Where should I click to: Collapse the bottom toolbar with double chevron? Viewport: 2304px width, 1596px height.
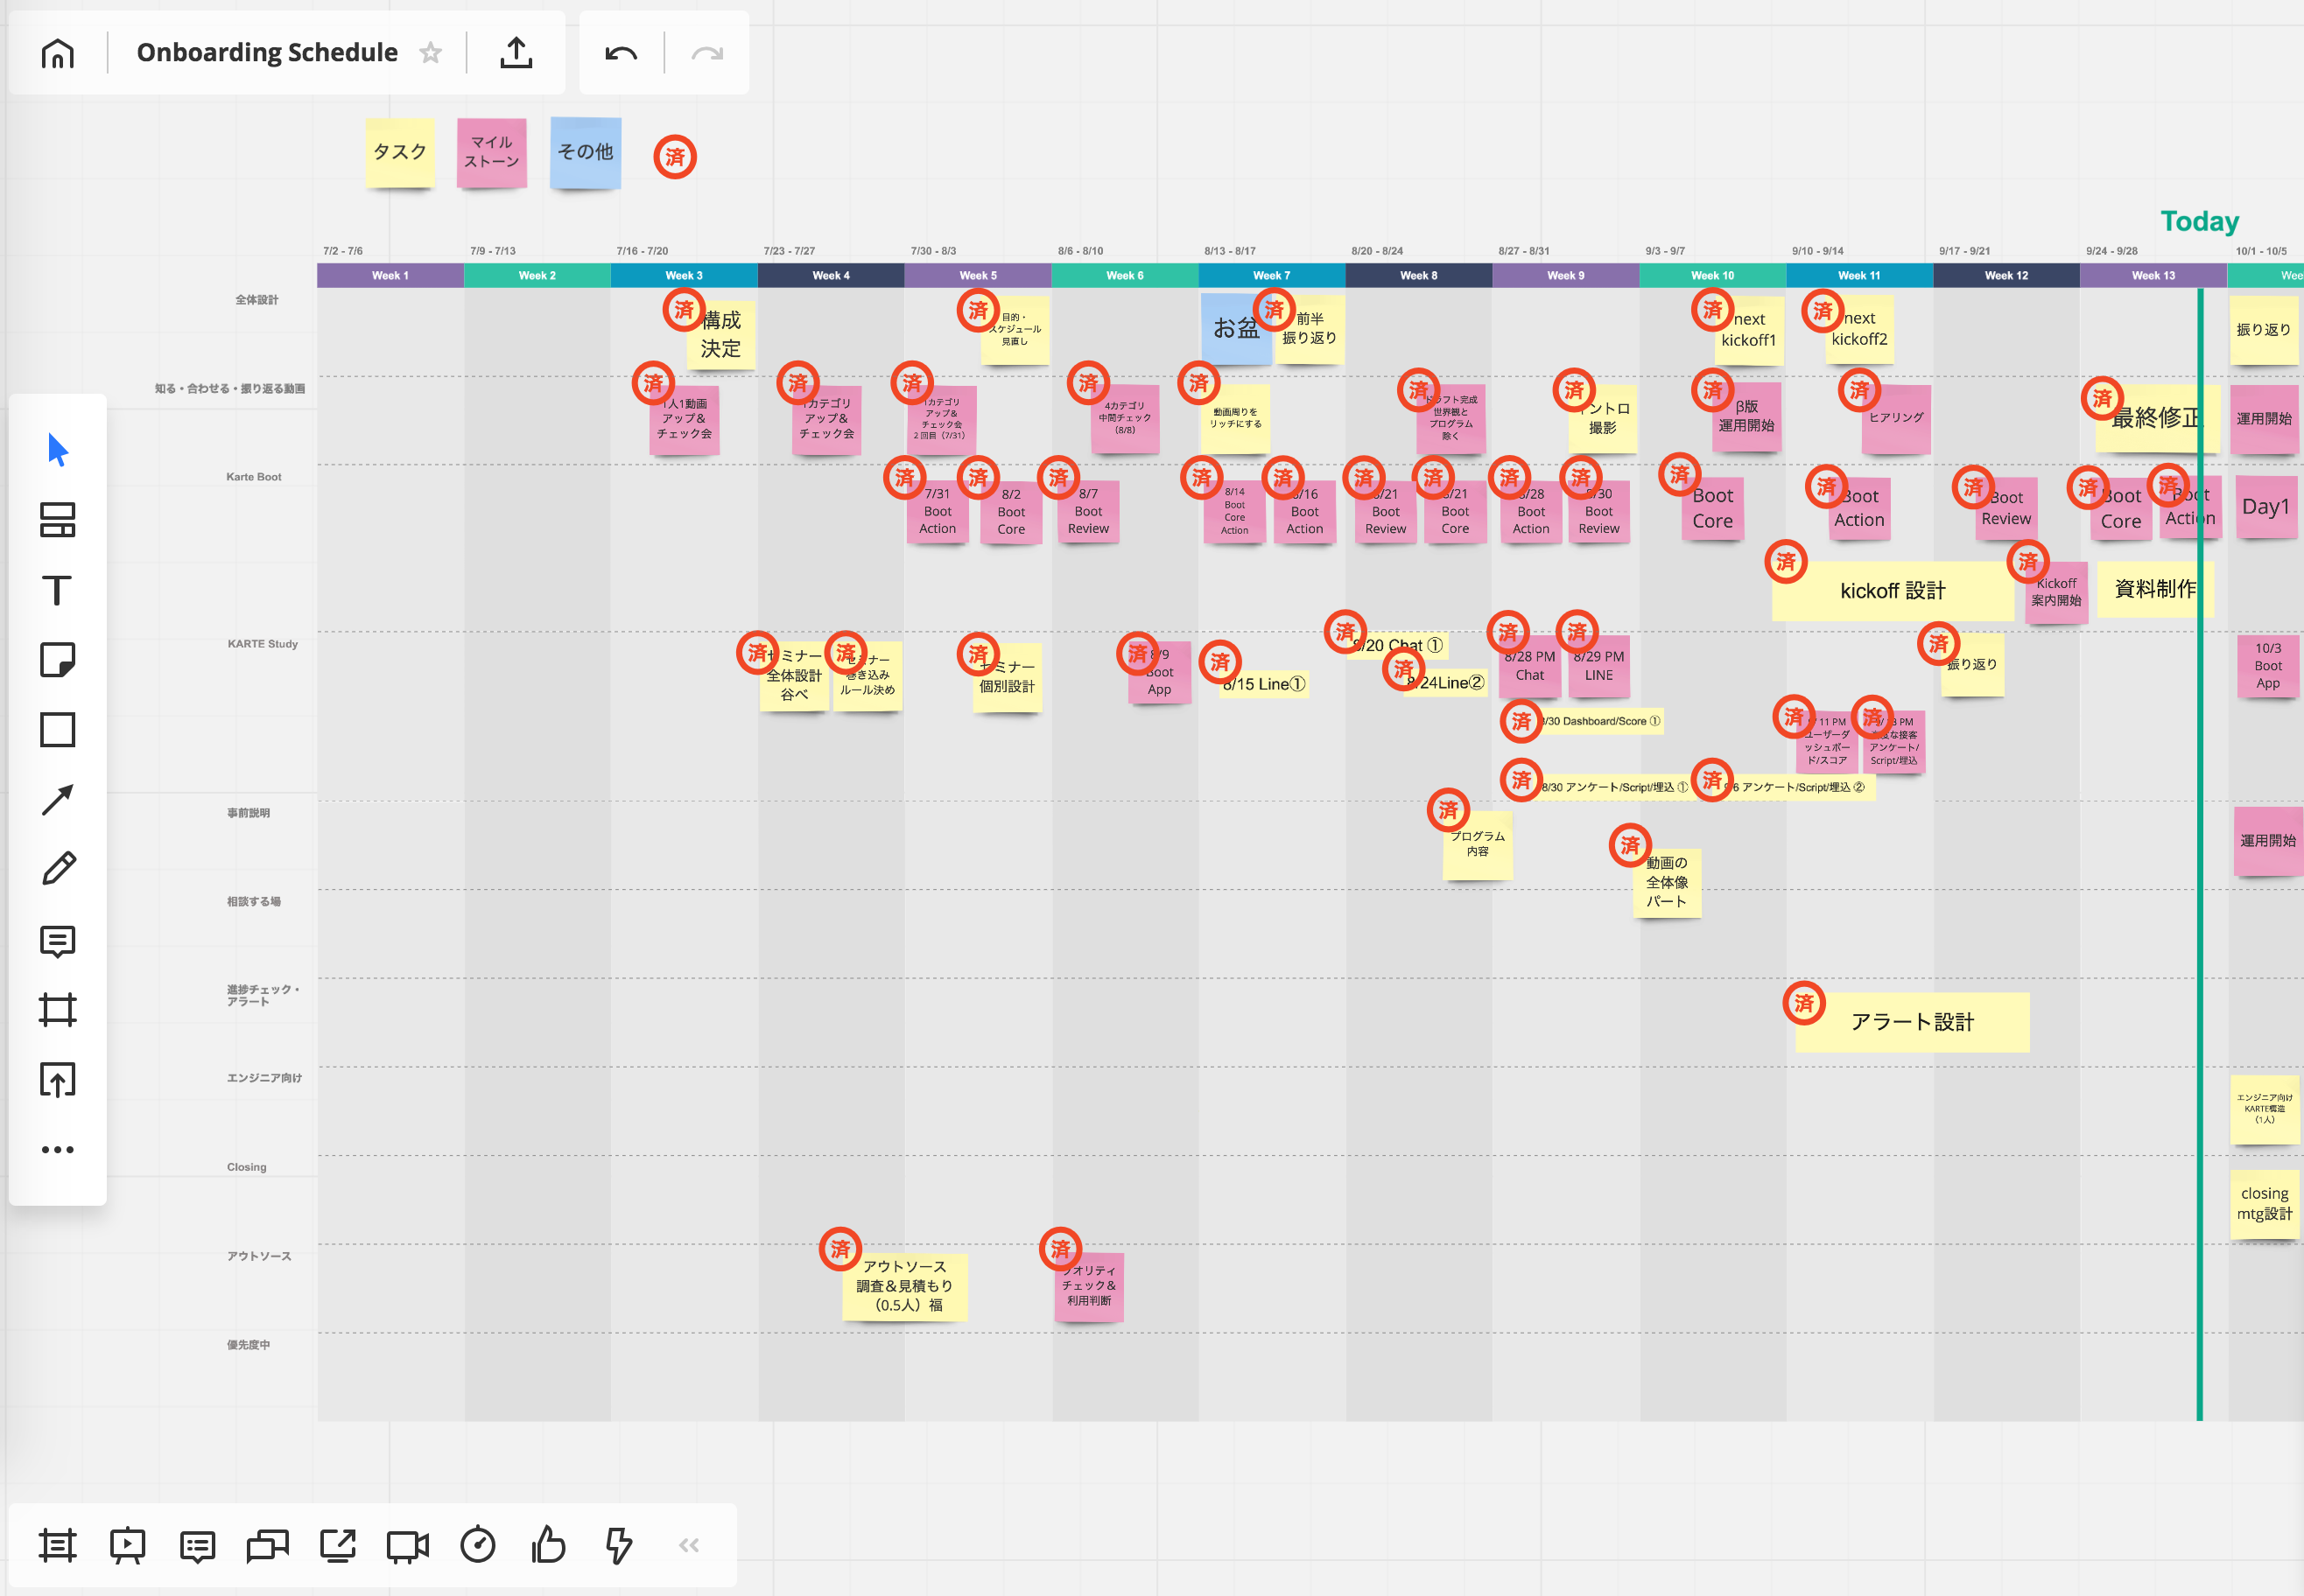pos(688,1545)
